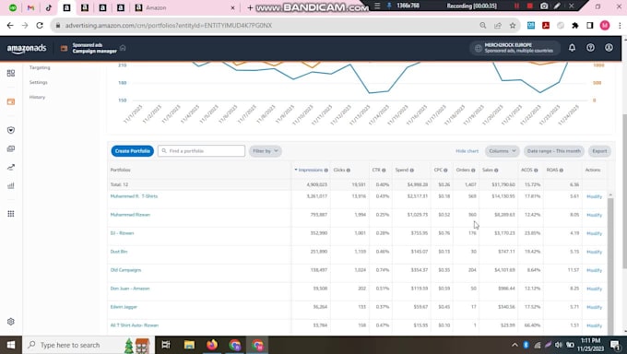Click Modify for the Muhammad Rizwan row

point(594,215)
